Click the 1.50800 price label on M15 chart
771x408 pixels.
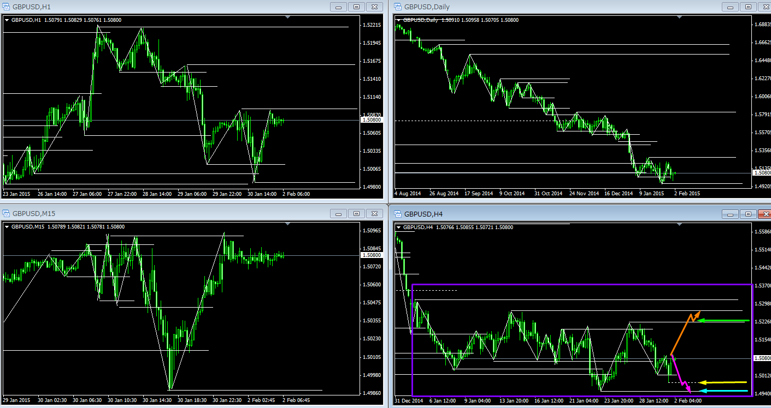tap(371, 255)
